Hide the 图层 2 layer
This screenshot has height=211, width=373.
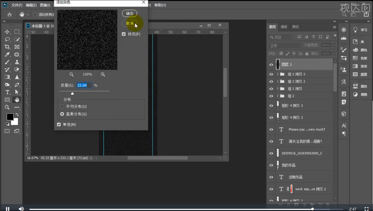[x=271, y=65]
